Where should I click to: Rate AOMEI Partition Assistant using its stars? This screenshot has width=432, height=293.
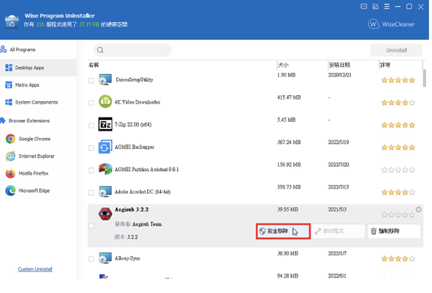coord(398,170)
